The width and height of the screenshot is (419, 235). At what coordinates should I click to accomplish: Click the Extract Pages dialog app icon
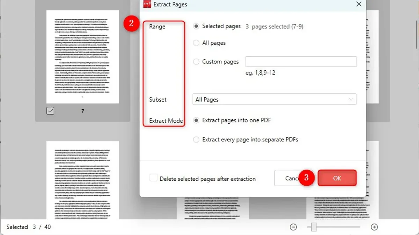[x=147, y=5]
